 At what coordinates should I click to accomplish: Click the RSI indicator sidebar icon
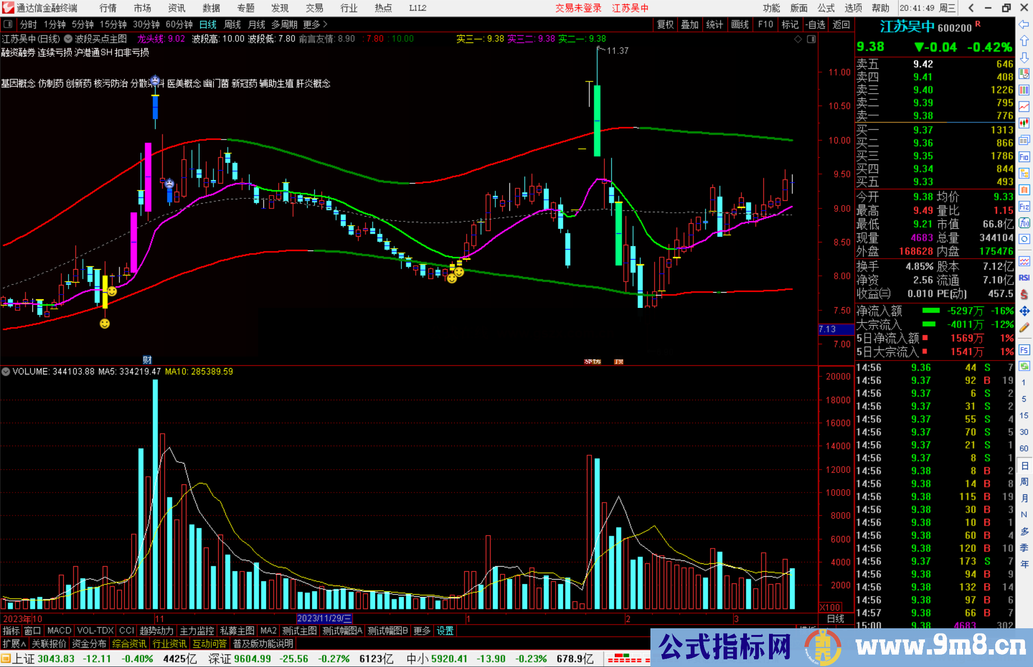coord(1024,278)
